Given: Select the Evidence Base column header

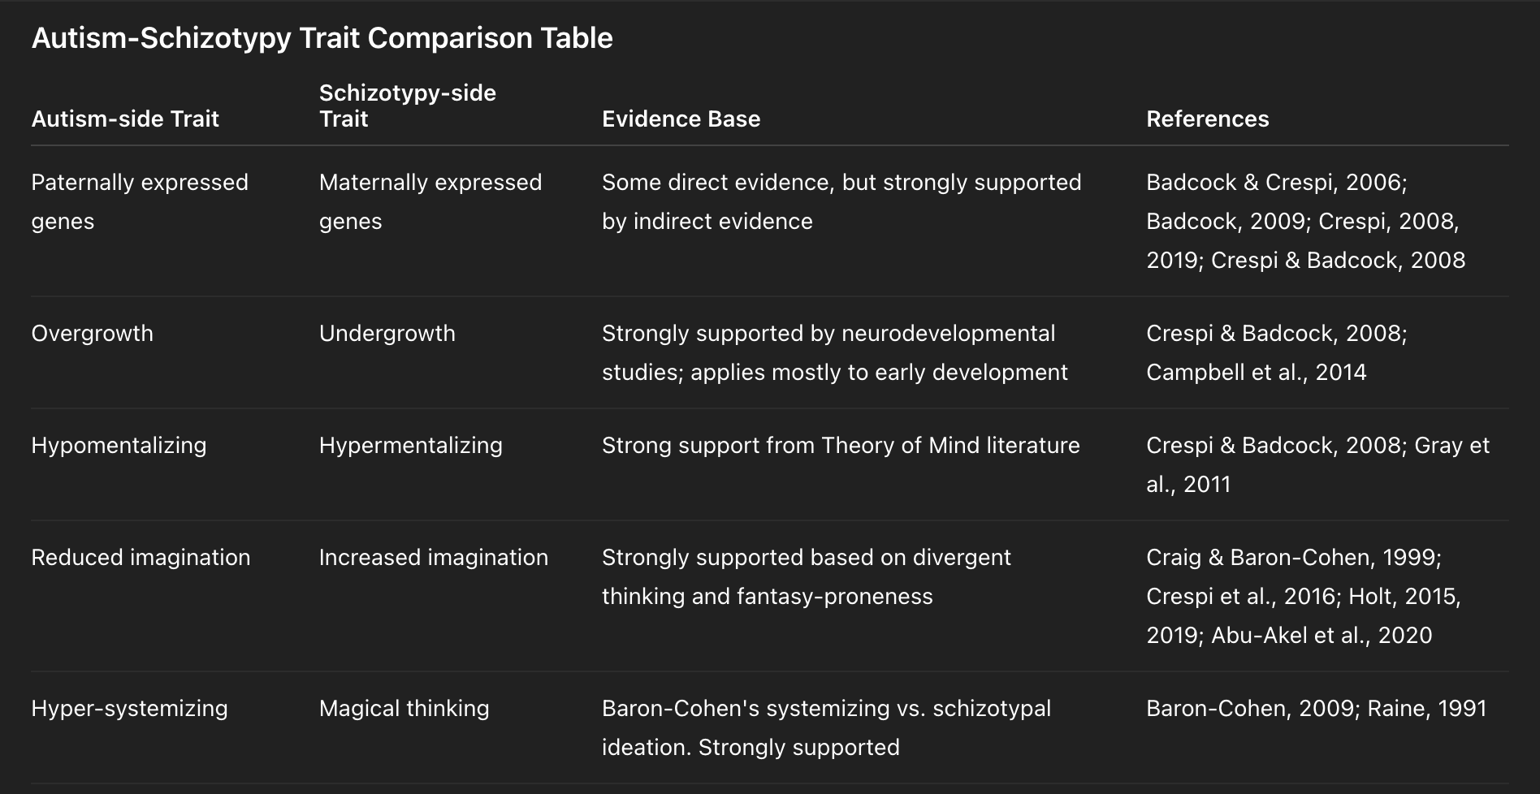Looking at the screenshot, I should coord(681,119).
